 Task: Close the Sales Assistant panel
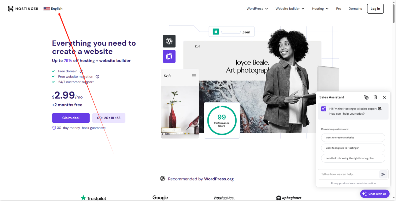[x=384, y=97]
